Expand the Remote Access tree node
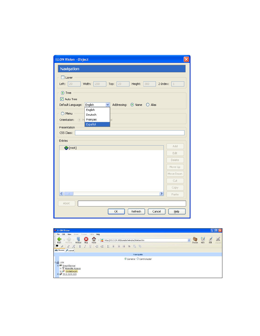The width and height of the screenshot is (260, 336). coord(61,268)
